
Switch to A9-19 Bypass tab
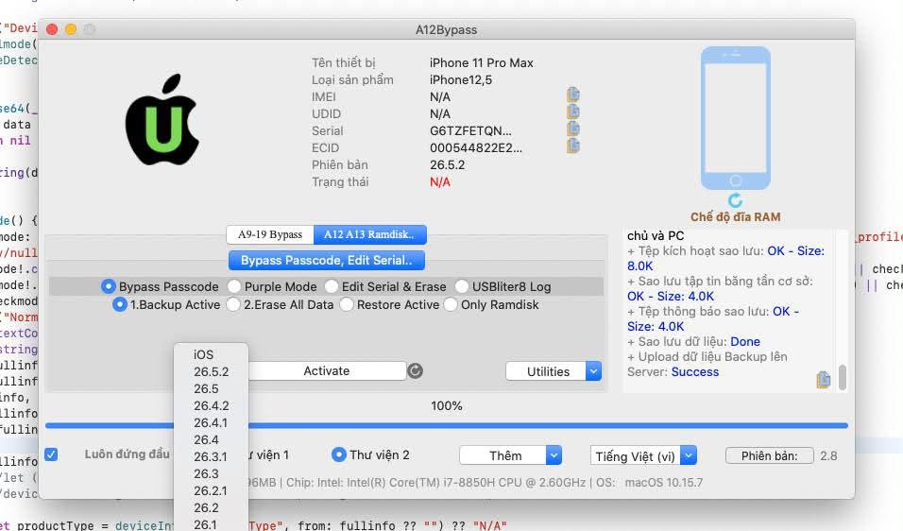tap(270, 234)
